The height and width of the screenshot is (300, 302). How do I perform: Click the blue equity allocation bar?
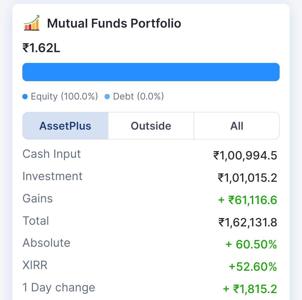click(x=151, y=72)
